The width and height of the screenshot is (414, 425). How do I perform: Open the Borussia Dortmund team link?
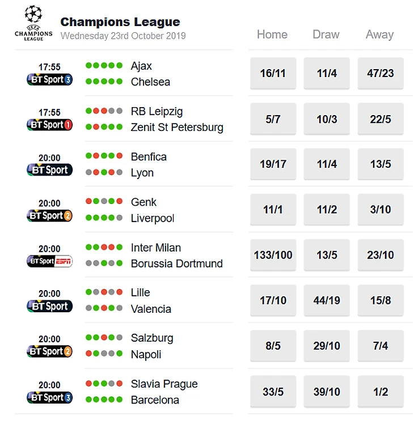(176, 263)
